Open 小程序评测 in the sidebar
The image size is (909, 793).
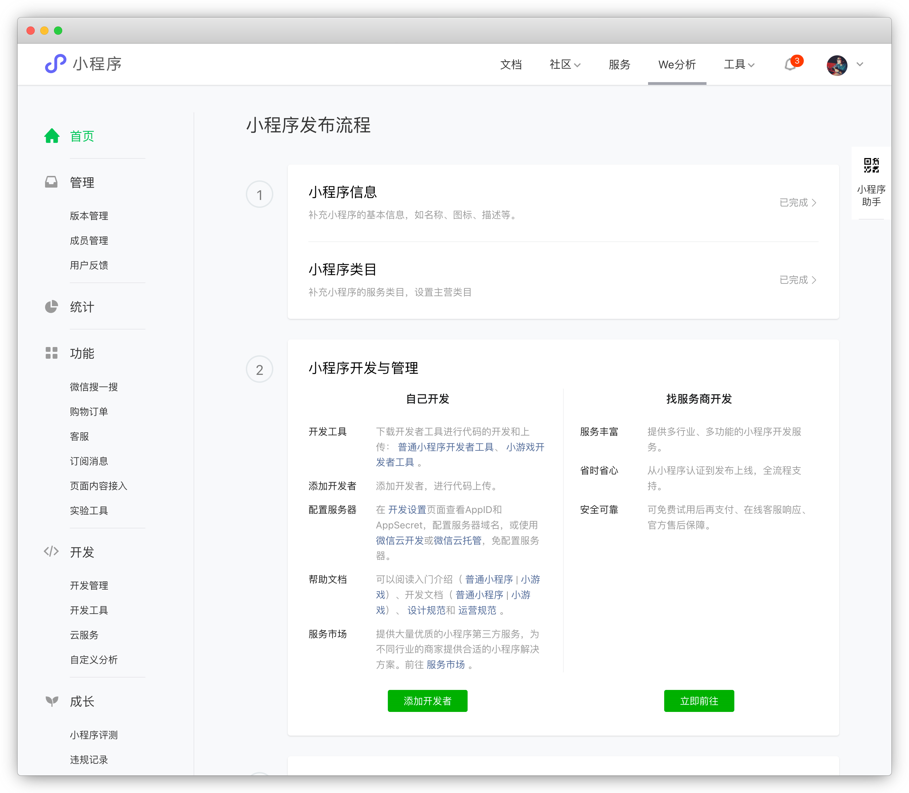(94, 735)
